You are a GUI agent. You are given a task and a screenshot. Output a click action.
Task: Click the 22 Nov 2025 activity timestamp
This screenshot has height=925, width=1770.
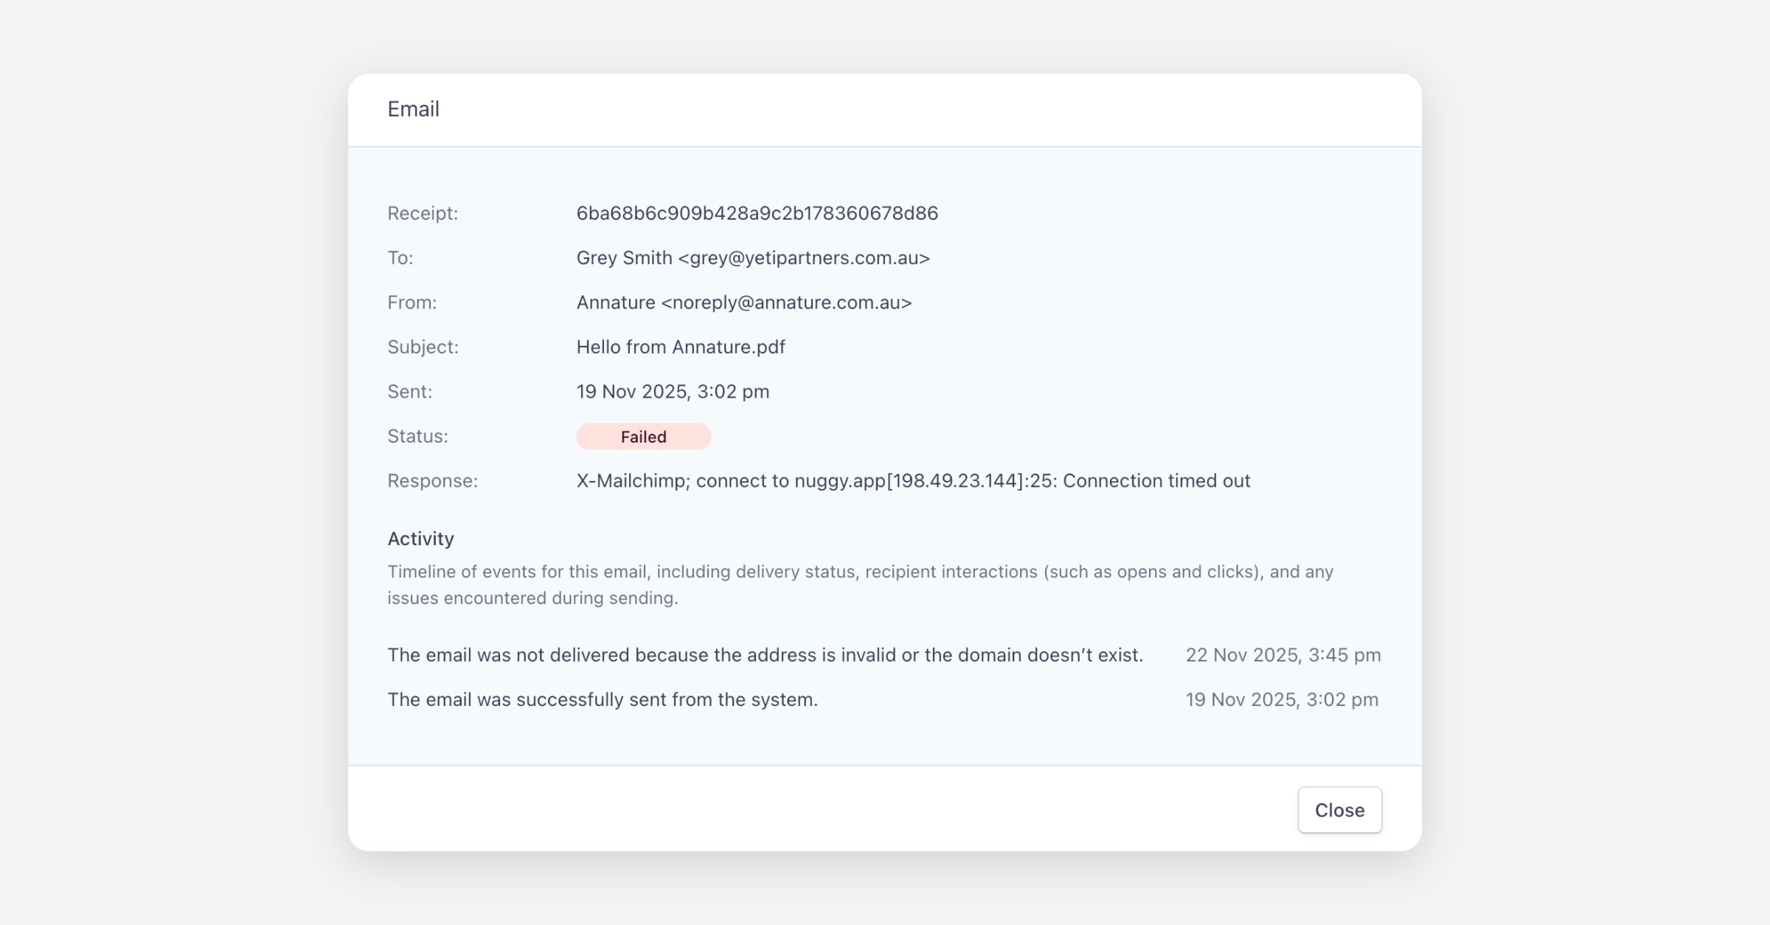[1283, 655]
